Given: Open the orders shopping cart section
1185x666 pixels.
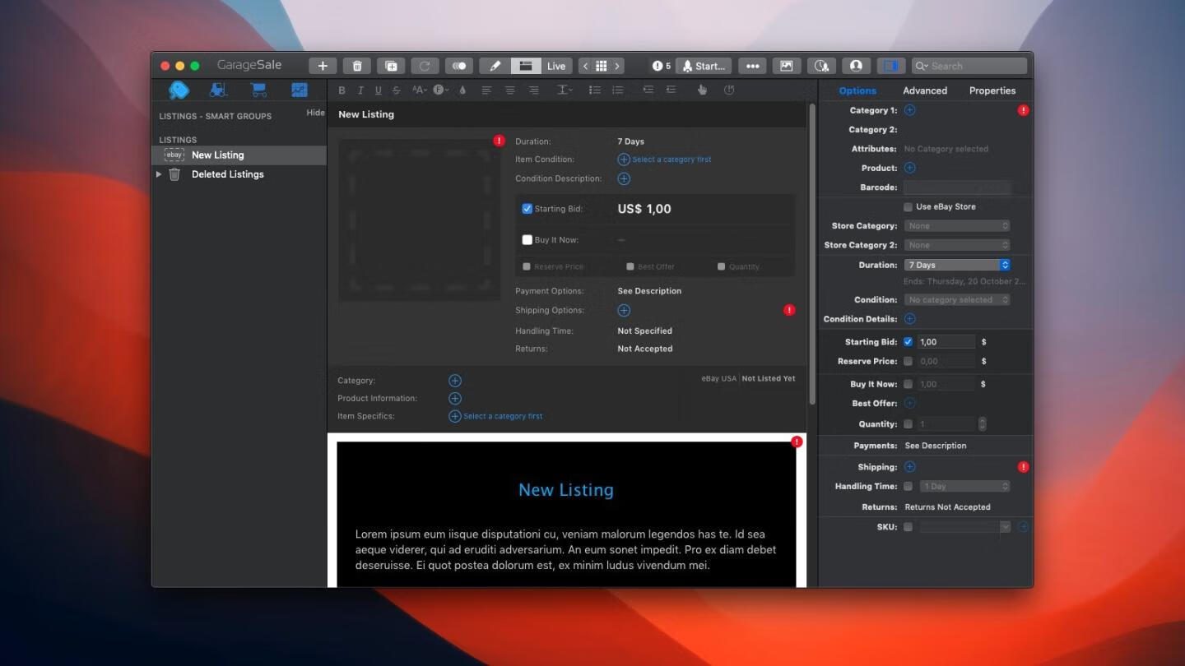Looking at the screenshot, I should pyautogui.click(x=258, y=90).
